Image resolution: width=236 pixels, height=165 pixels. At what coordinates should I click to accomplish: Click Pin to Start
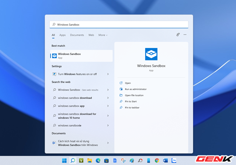(x=131, y=102)
